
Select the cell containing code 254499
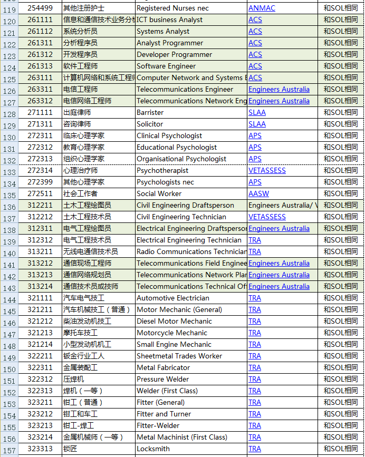[40, 8]
